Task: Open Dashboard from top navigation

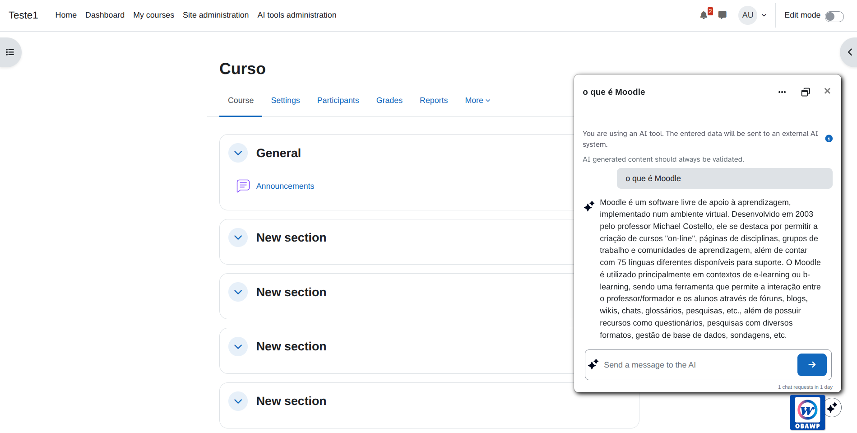Action: pyautogui.click(x=105, y=15)
